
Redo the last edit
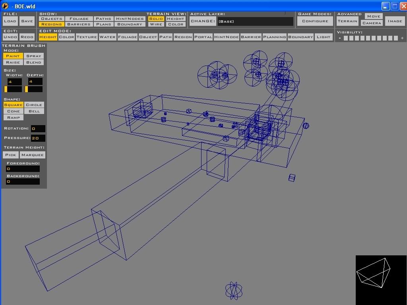coord(27,37)
